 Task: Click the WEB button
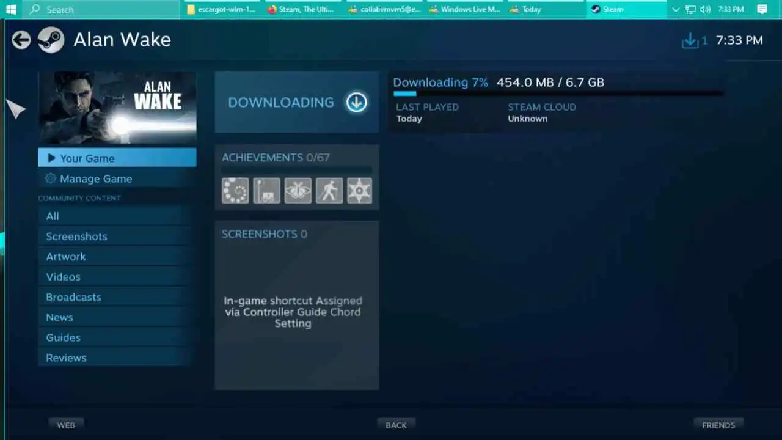coord(66,425)
